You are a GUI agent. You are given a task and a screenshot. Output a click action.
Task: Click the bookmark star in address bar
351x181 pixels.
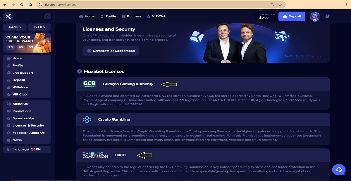(x=280, y=5)
